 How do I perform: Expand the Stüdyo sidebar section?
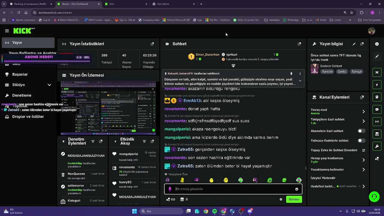[49, 85]
